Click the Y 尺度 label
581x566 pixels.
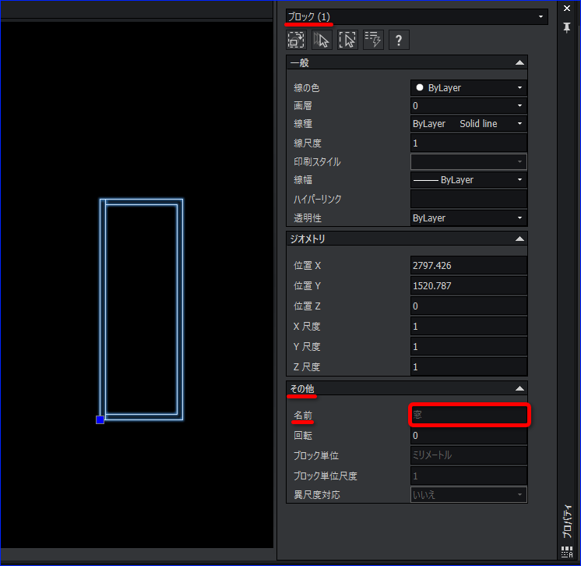(307, 347)
